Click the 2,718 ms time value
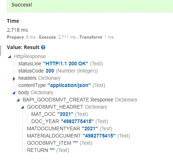 [x=17, y=30]
